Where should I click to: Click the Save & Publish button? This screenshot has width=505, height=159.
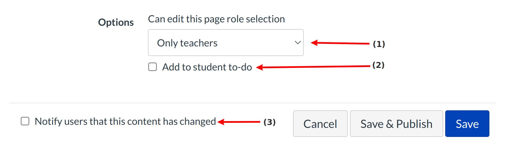(x=396, y=124)
